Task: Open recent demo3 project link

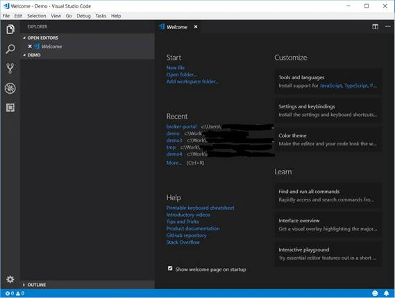Action: tap(174, 140)
